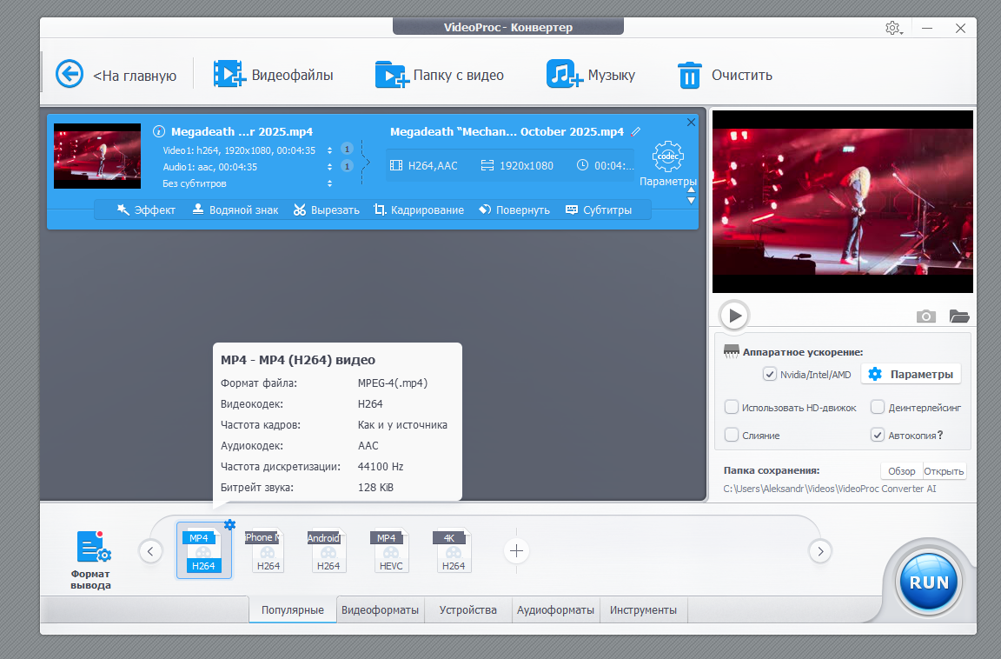The width and height of the screenshot is (1001, 659).
Task: Enable Использовать HD-движок checkbox
Action: pyautogui.click(x=732, y=407)
